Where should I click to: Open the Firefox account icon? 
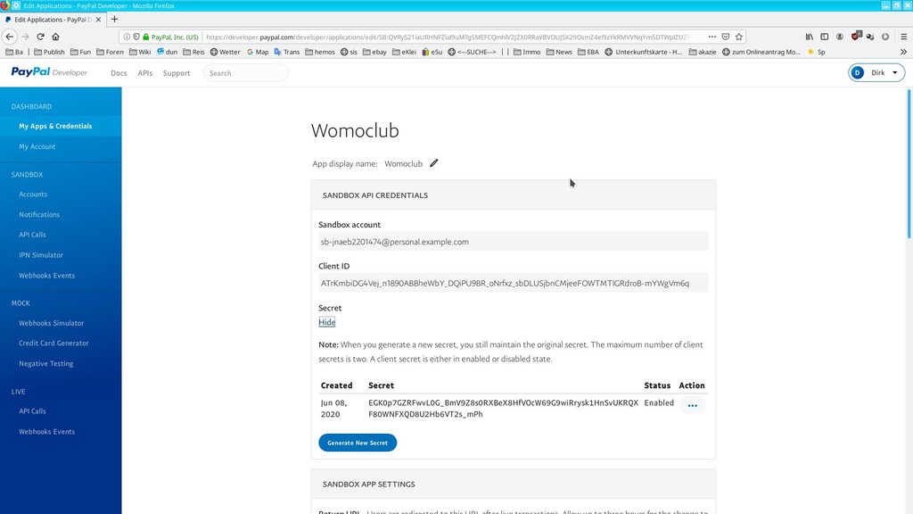tap(840, 37)
